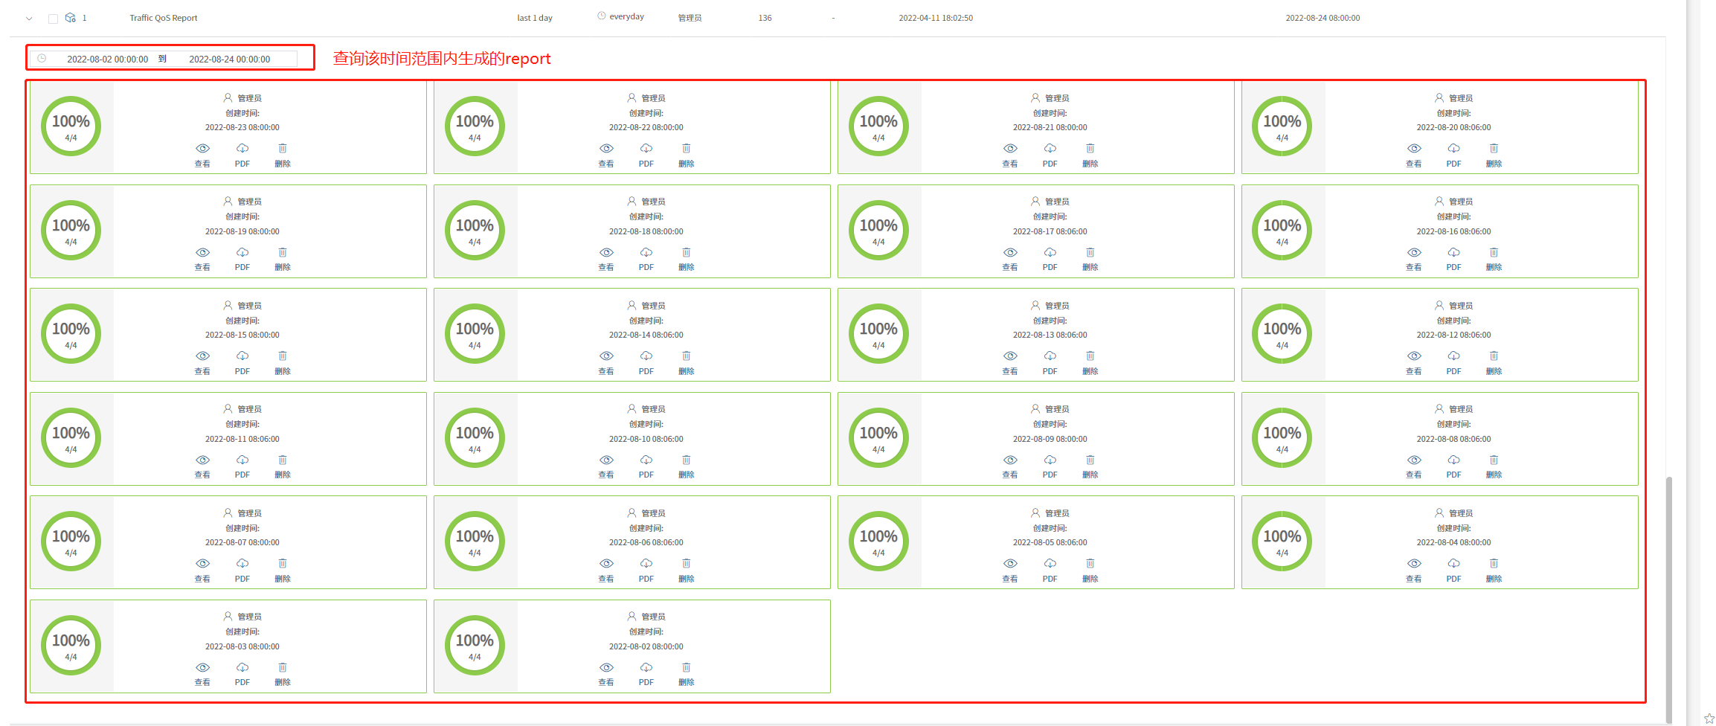Screen dimensions: 1716x726
Task: Download PDF for the 2022-08-12 08:06:00 report
Action: click(x=1453, y=356)
